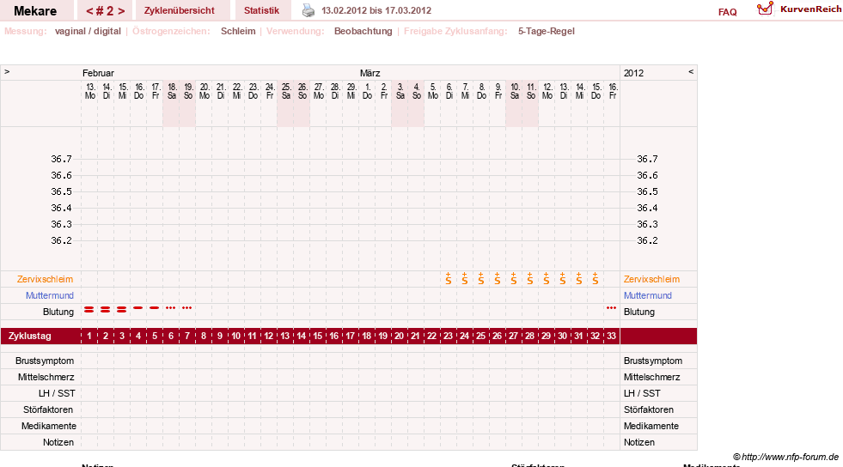This screenshot has height=467, width=843.
Task: Click the left Blutung row label
Action: [58, 312]
